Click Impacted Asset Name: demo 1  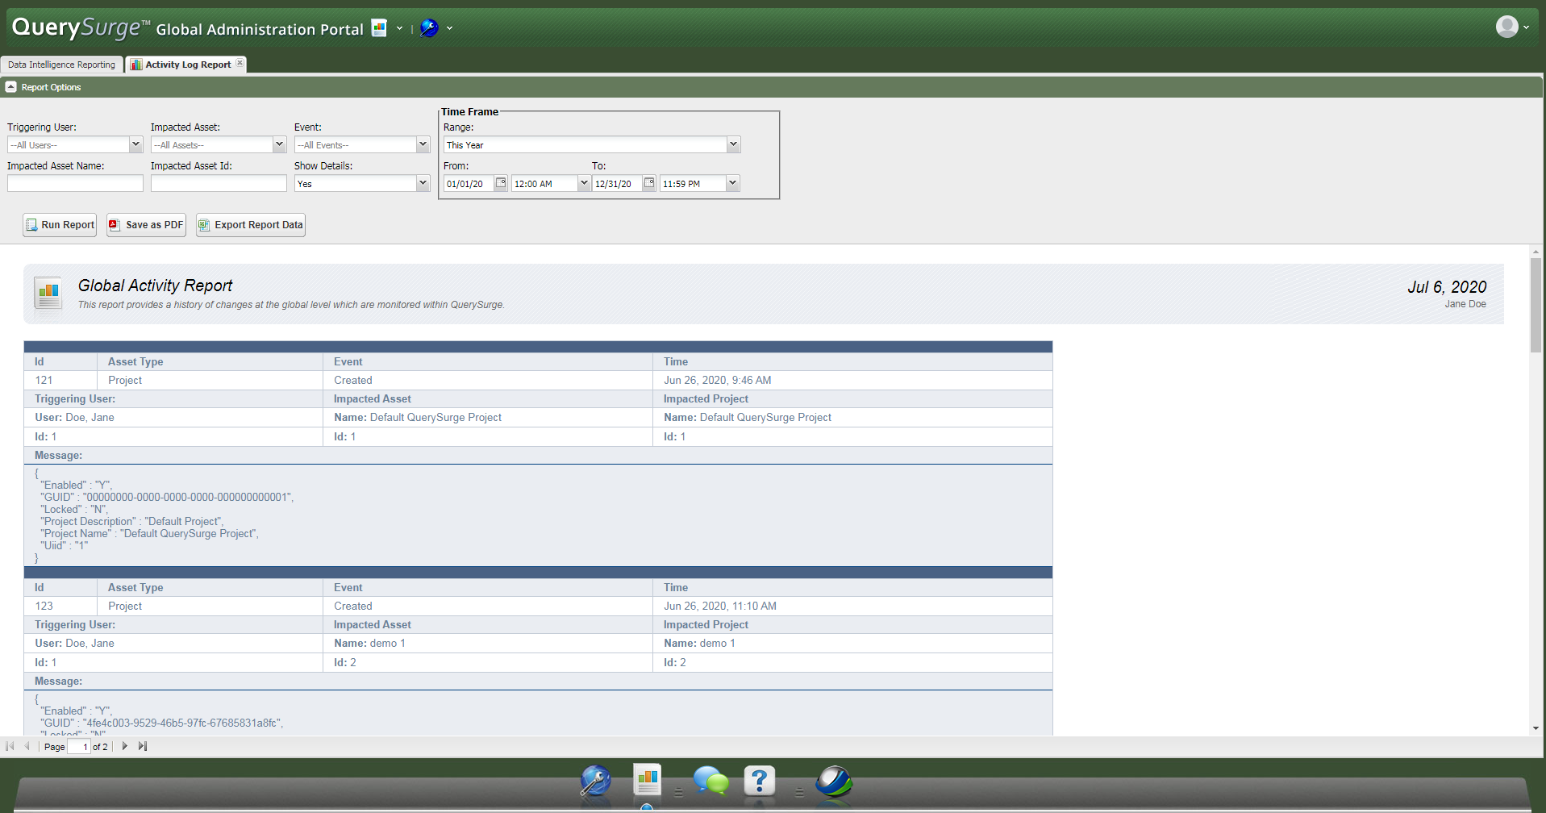(370, 643)
